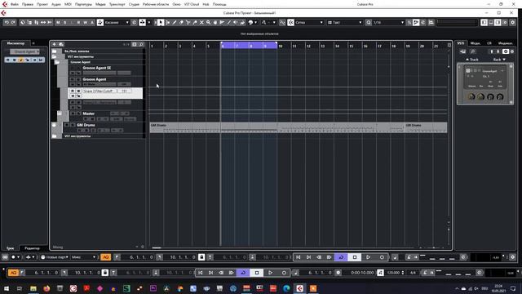Select the Mute X tool
This screenshot has width=522, height=294.
pos(201,22)
